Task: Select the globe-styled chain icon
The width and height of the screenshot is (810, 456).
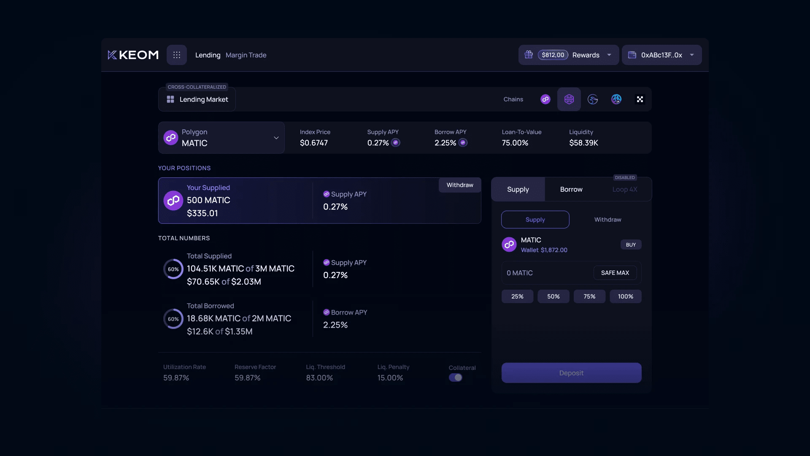Action: [616, 99]
